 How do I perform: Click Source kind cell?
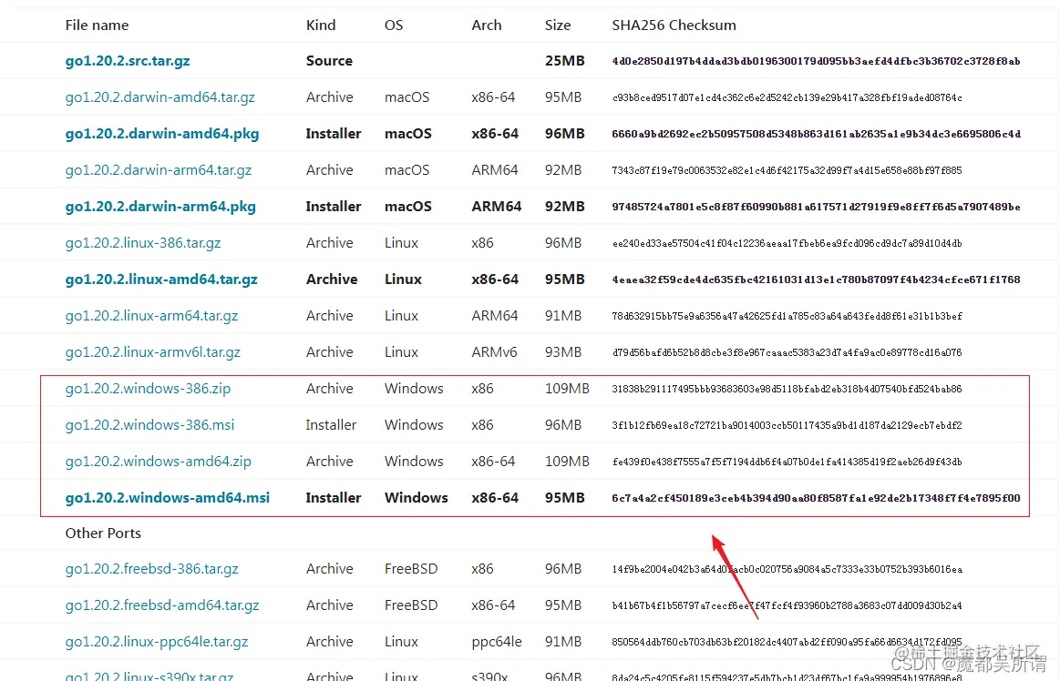pos(329,61)
